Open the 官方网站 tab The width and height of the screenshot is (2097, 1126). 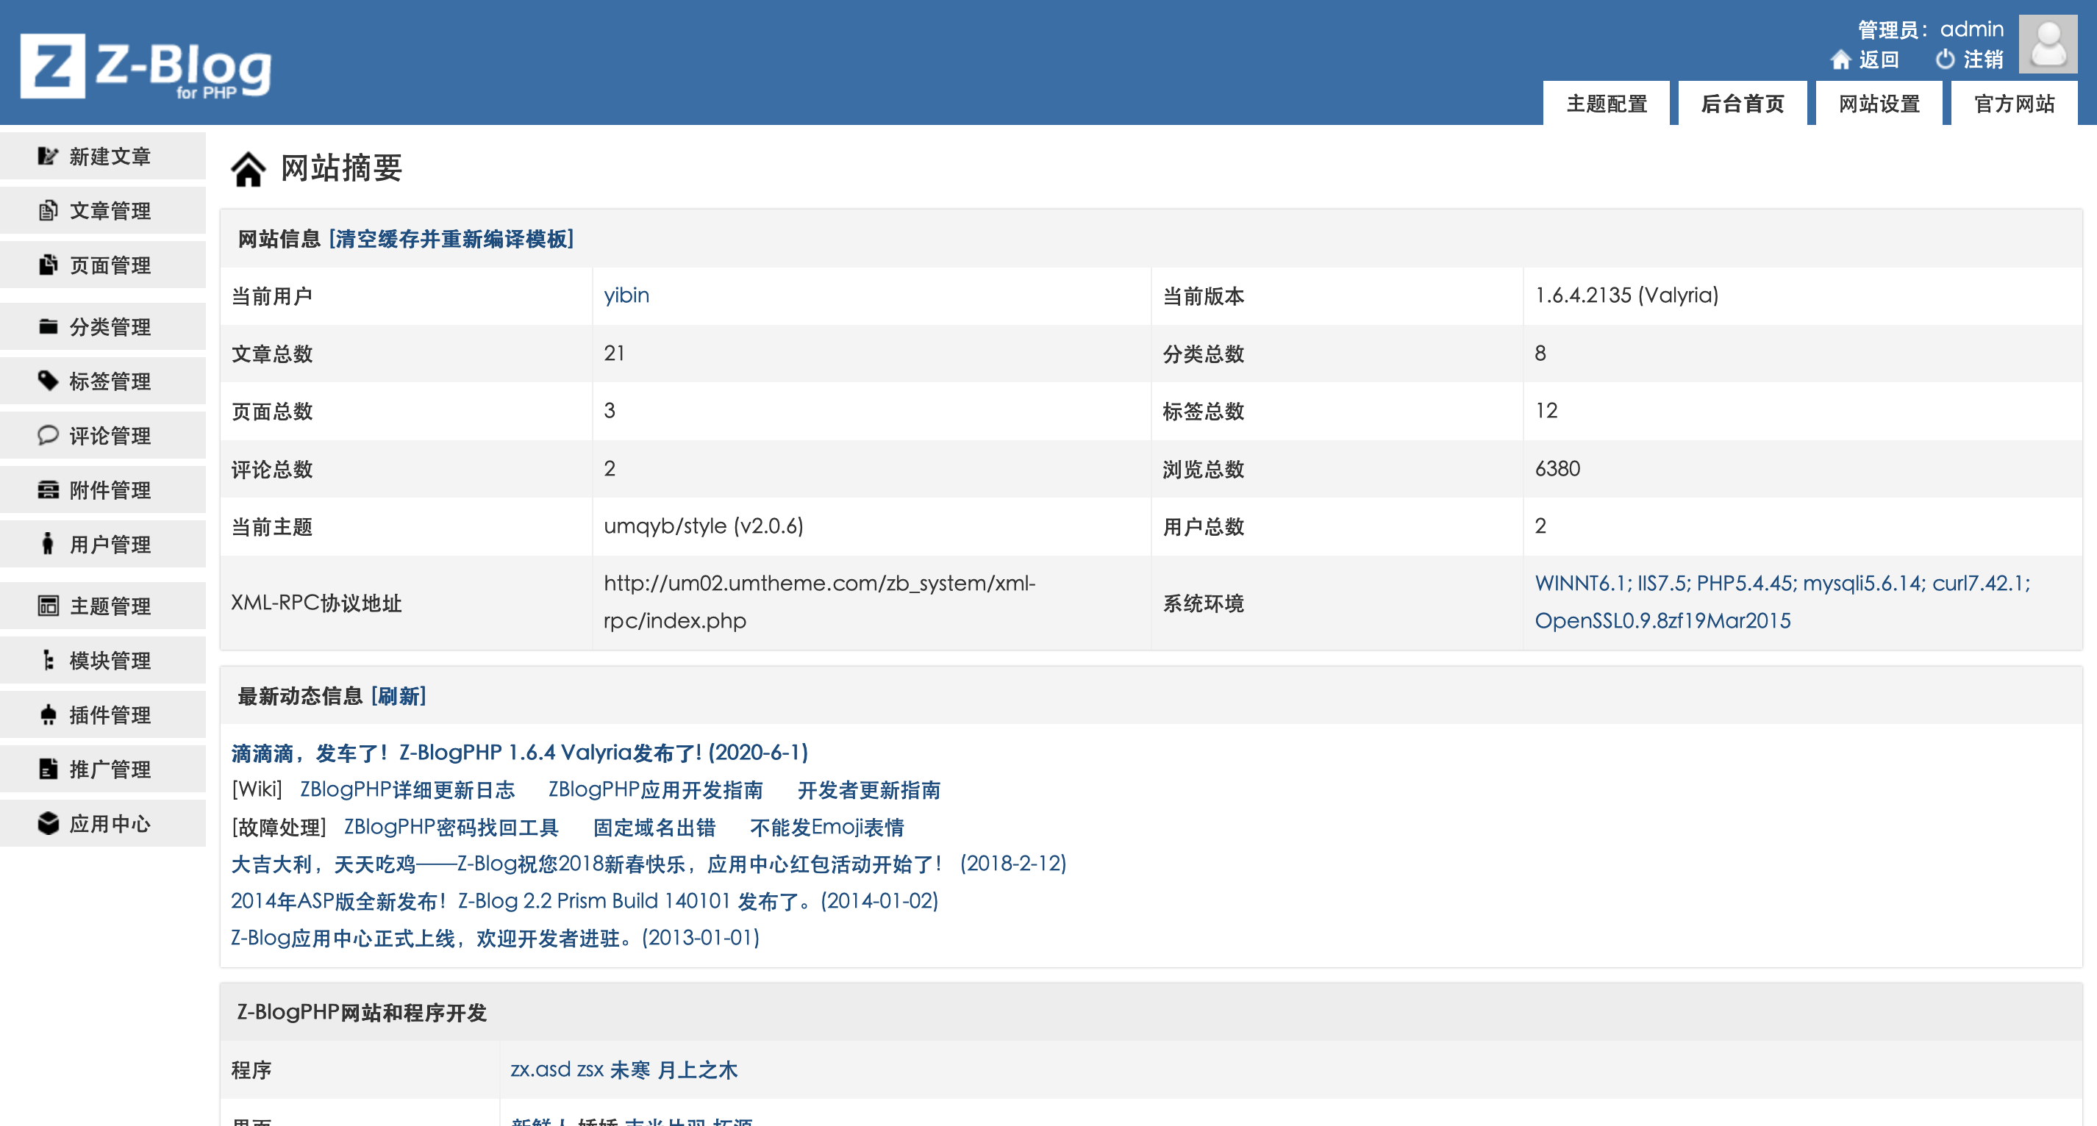click(x=2015, y=104)
